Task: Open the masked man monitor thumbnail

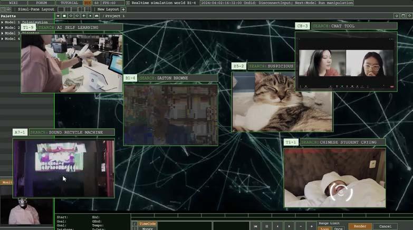Action: 26,211
